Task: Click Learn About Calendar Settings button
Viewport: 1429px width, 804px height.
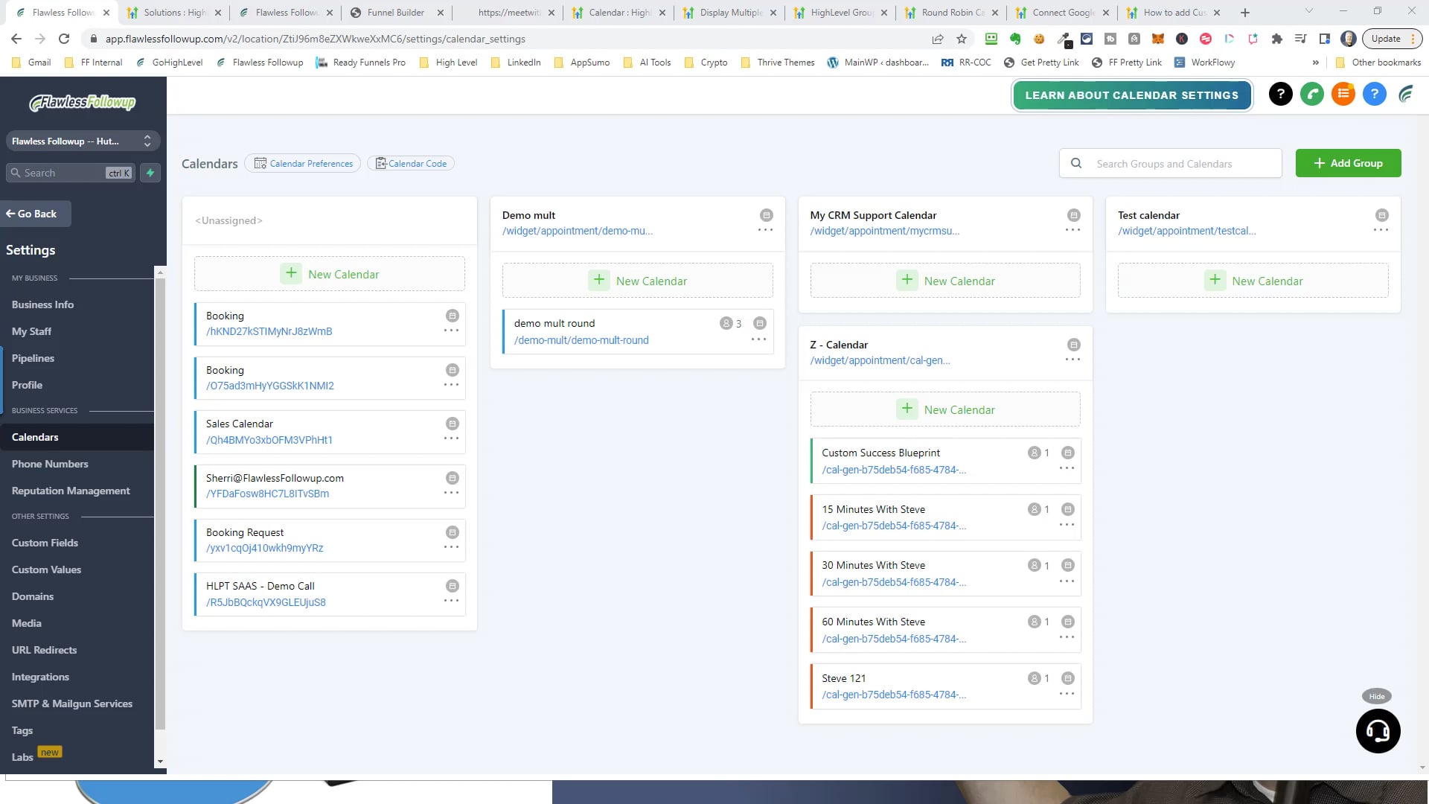Action: click(x=1131, y=95)
